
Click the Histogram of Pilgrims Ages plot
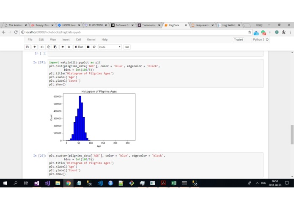(93, 118)
